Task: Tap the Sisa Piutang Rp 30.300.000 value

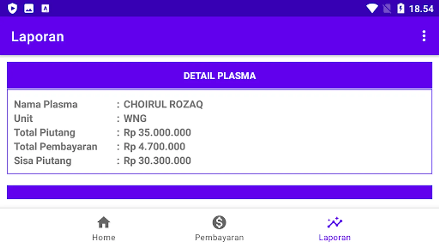Action: (x=157, y=161)
